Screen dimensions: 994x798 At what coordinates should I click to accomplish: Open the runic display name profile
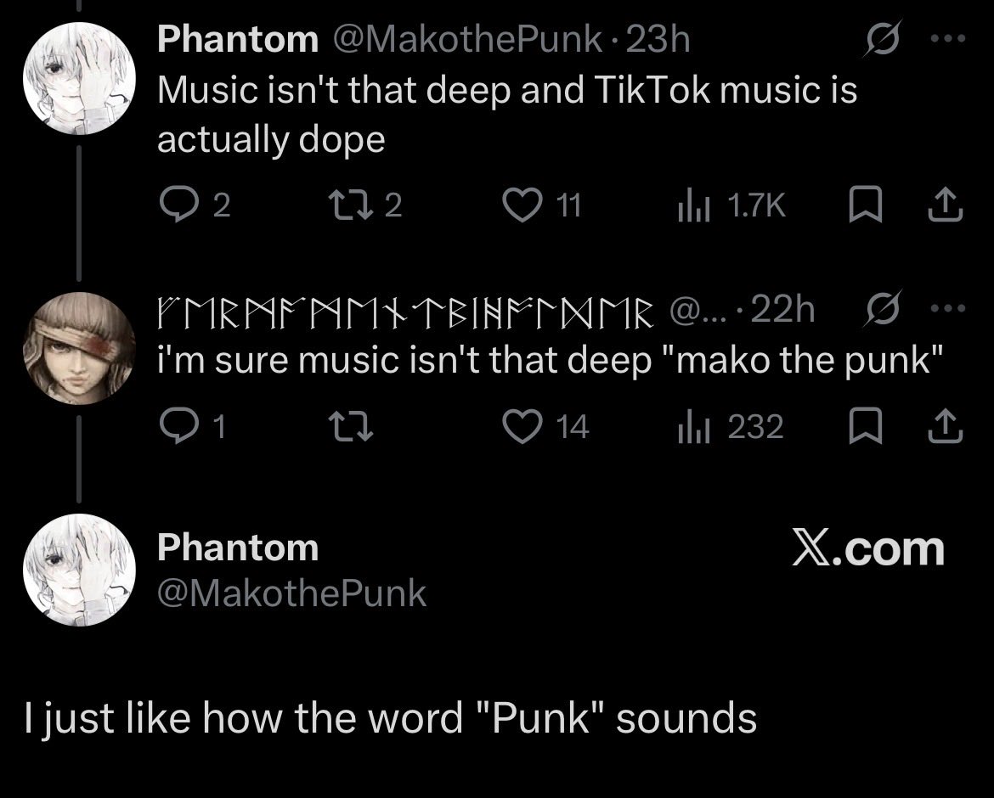[x=405, y=311]
